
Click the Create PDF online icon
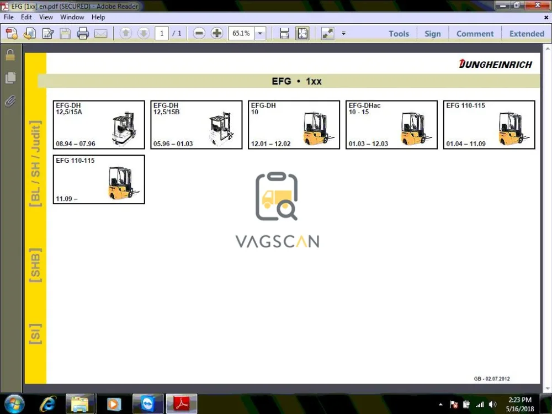click(x=12, y=34)
